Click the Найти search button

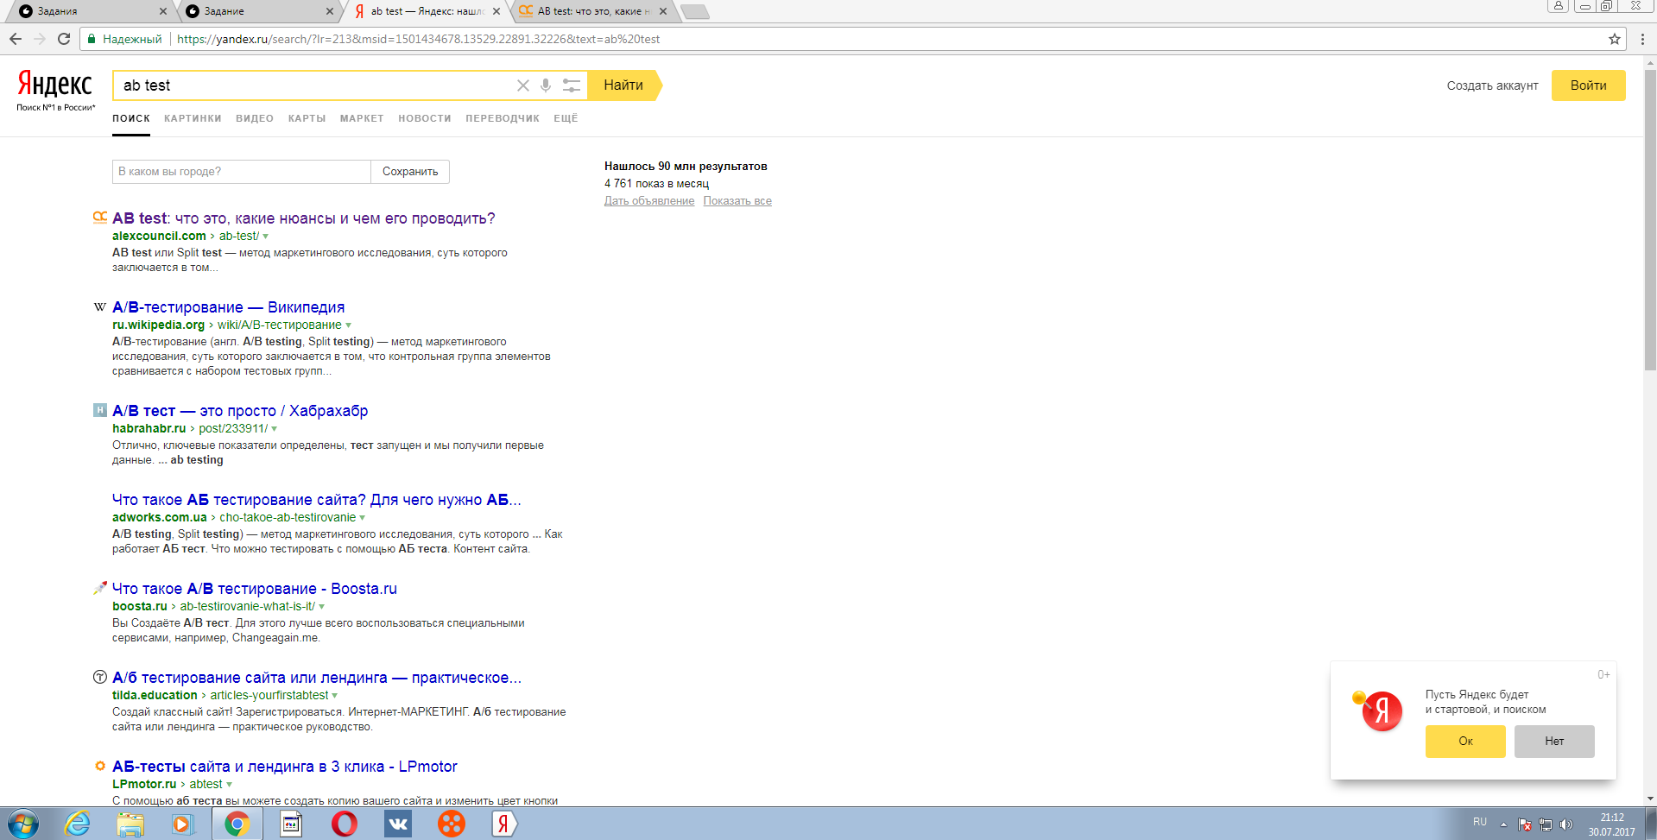point(624,85)
